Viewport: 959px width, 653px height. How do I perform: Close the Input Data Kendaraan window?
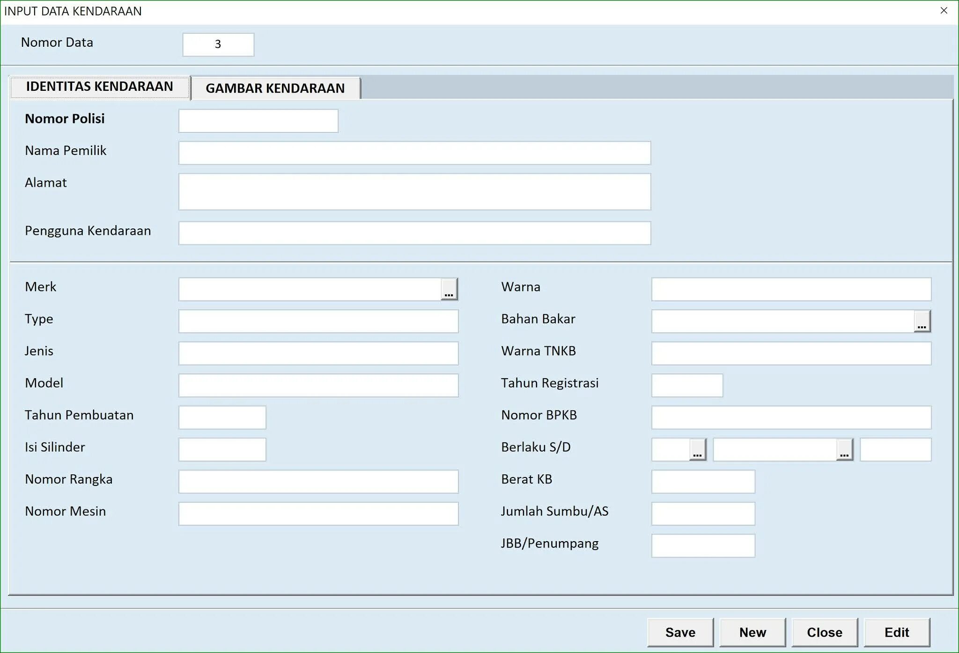point(944,11)
